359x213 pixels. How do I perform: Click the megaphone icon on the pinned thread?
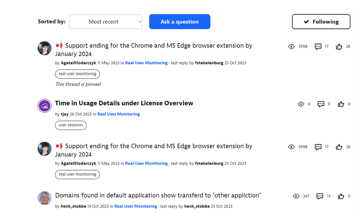(59, 46)
